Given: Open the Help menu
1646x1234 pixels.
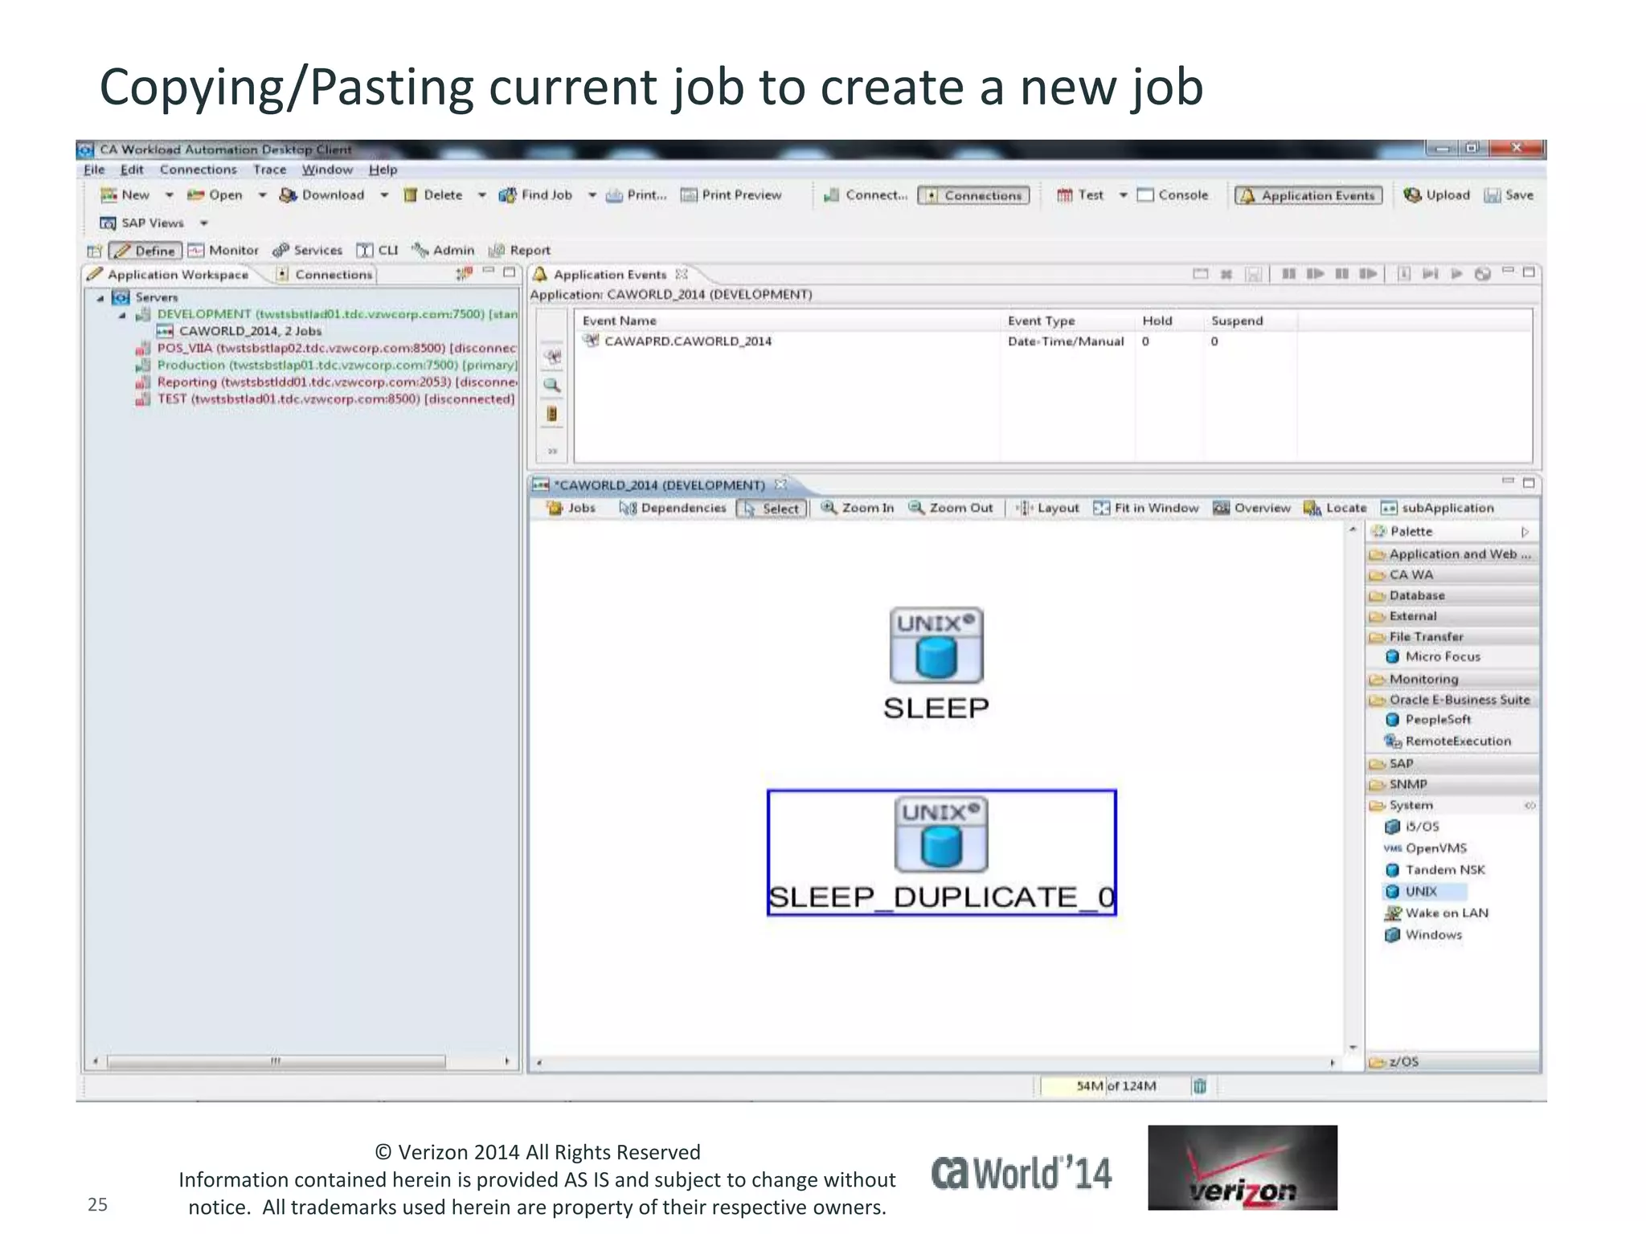Looking at the screenshot, I should pyautogui.click(x=383, y=170).
